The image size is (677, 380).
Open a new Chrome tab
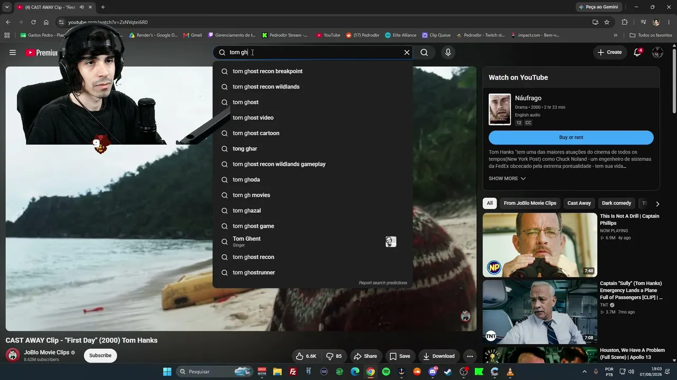(x=103, y=7)
